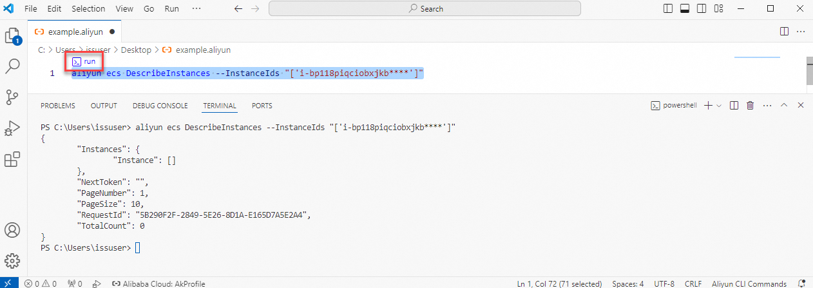Click line number 1 in the gutter
This screenshot has height=288, width=813.
[x=52, y=73]
